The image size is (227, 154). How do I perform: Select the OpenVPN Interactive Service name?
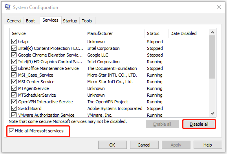click(x=46, y=102)
